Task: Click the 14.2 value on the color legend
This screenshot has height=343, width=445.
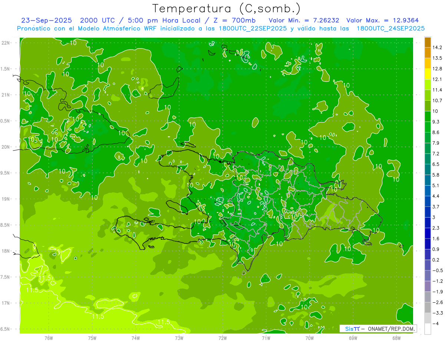Action: pyautogui.click(x=438, y=47)
